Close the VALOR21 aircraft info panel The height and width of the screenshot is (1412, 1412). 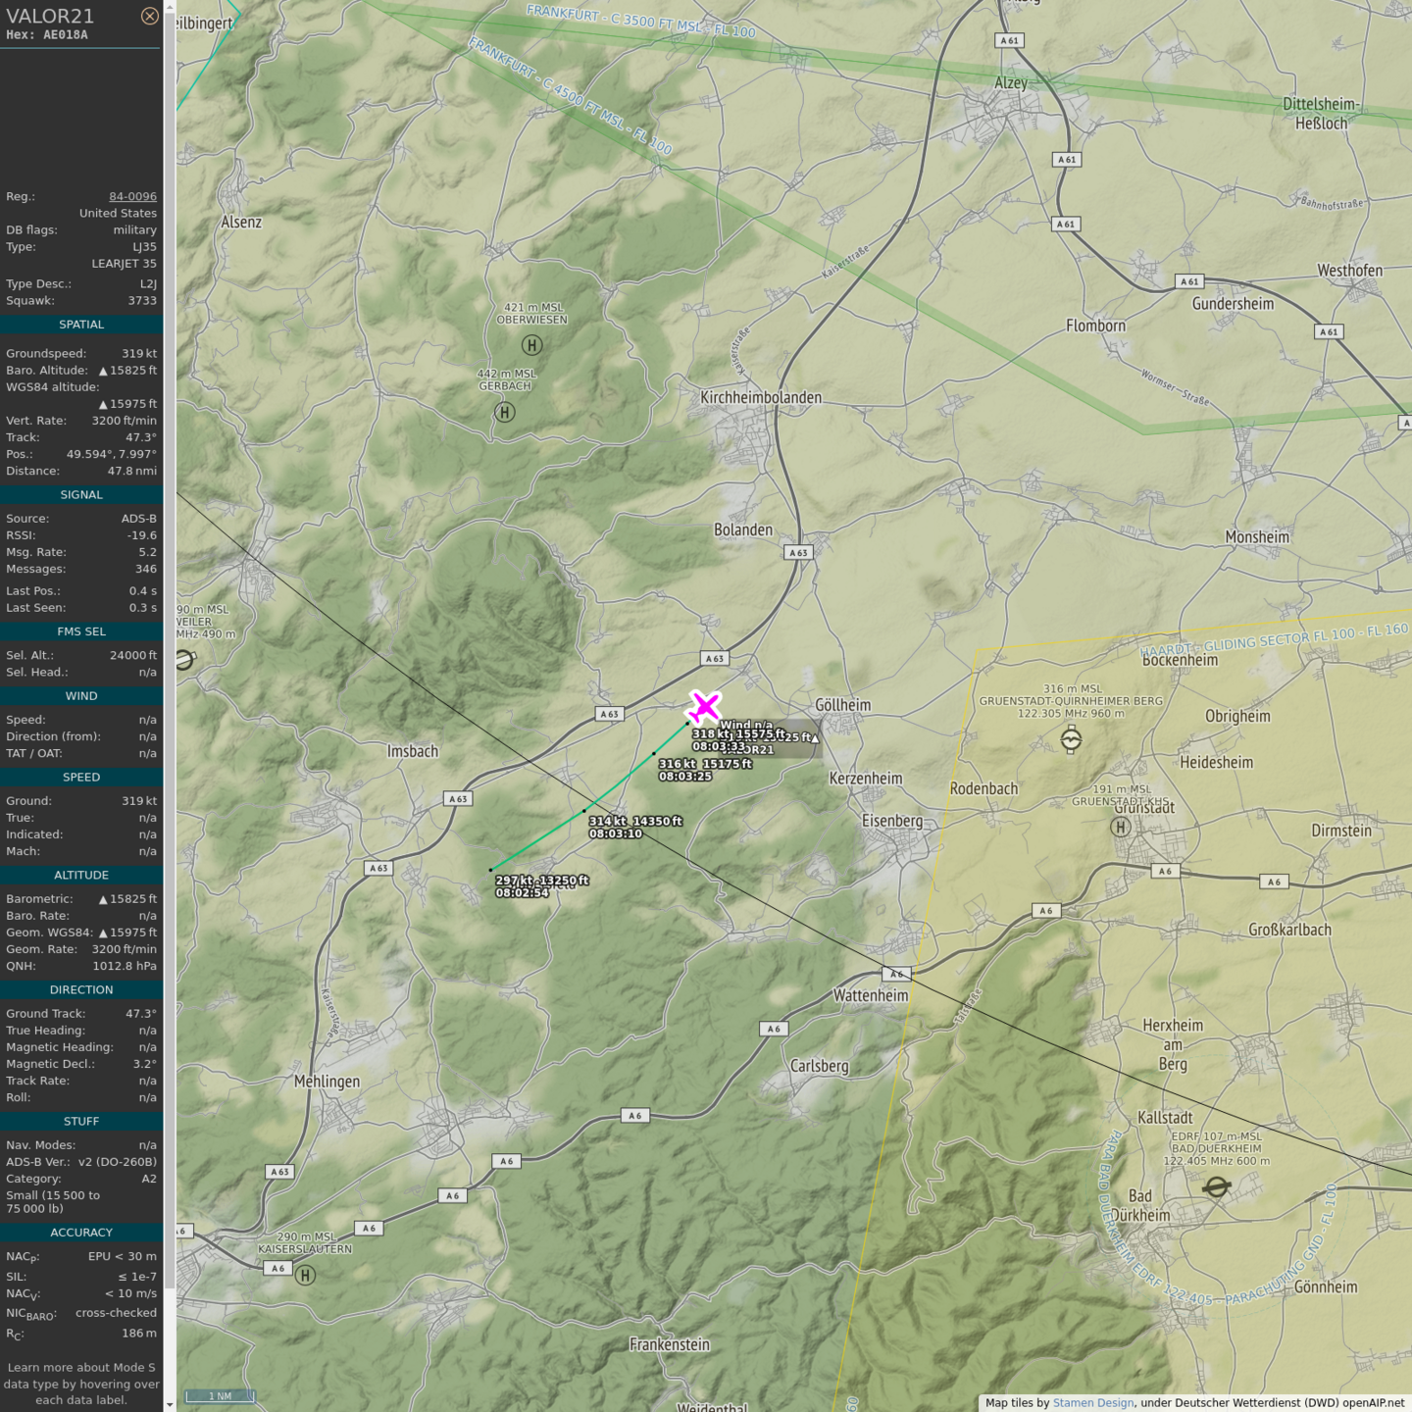[x=149, y=16]
